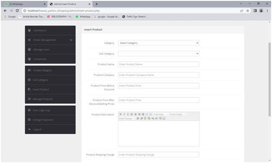Screen dimensions: 272x163
Task: Add link in description editor
Action: (x=153, y=119)
